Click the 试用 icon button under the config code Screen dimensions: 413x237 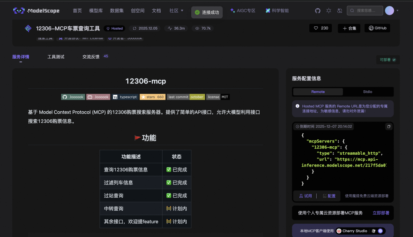click(305, 195)
